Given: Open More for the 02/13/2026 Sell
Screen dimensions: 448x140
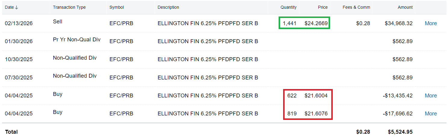Looking at the screenshot, I should point(431,23).
